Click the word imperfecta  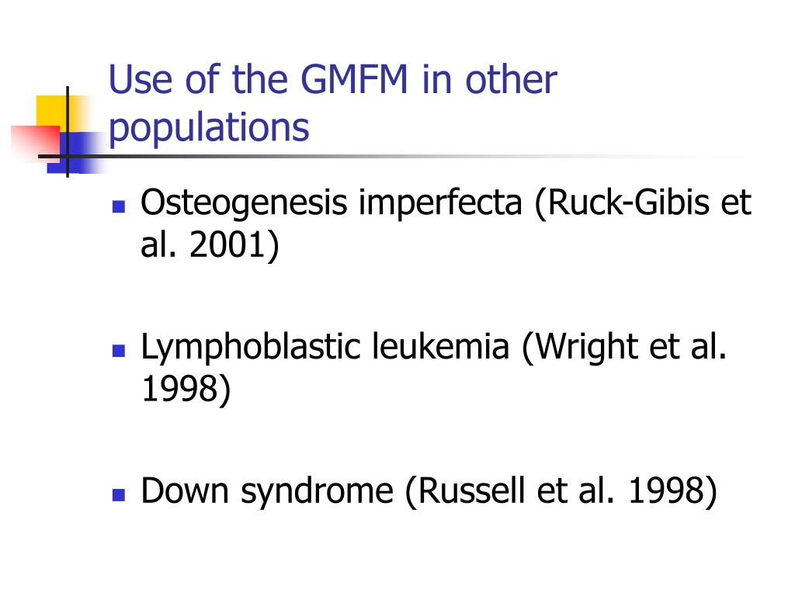click(440, 203)
